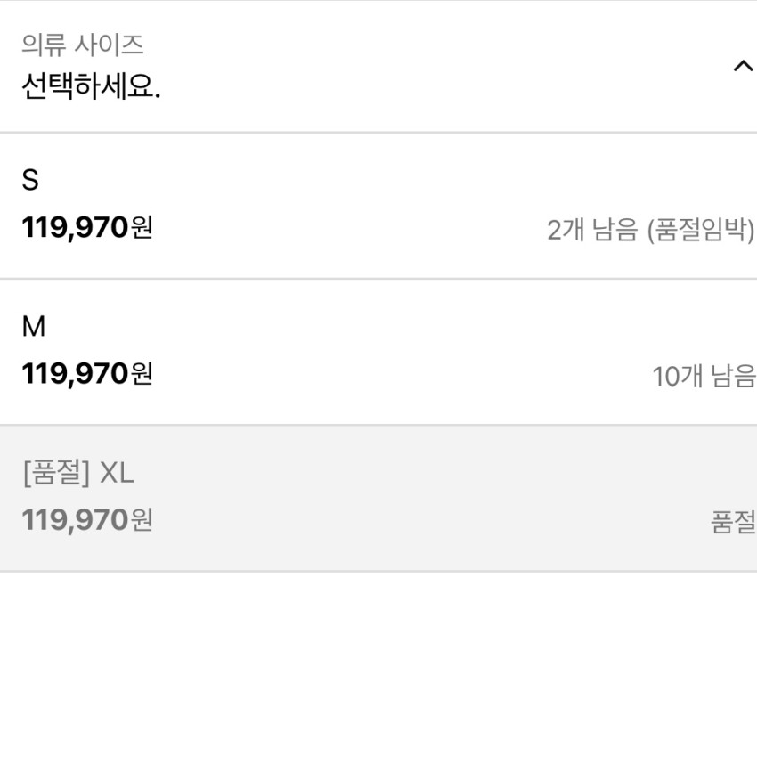
Task: Collapse the size dropdown using the chevron arrow
Action: [742, 67]
